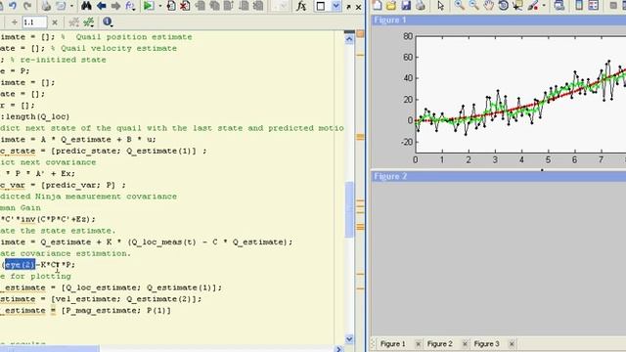The height and width of the screenshot is (352, 626).
Task: Click the single tile layout icon
Action: pyautogui.click(x=321, y=6)
